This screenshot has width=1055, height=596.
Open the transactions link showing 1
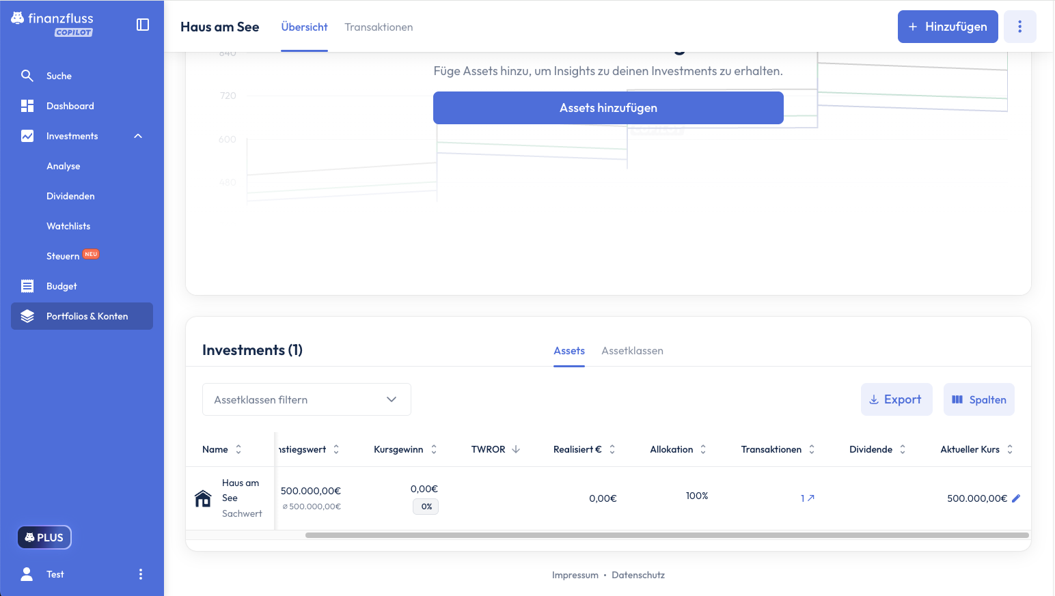(807, 498)
